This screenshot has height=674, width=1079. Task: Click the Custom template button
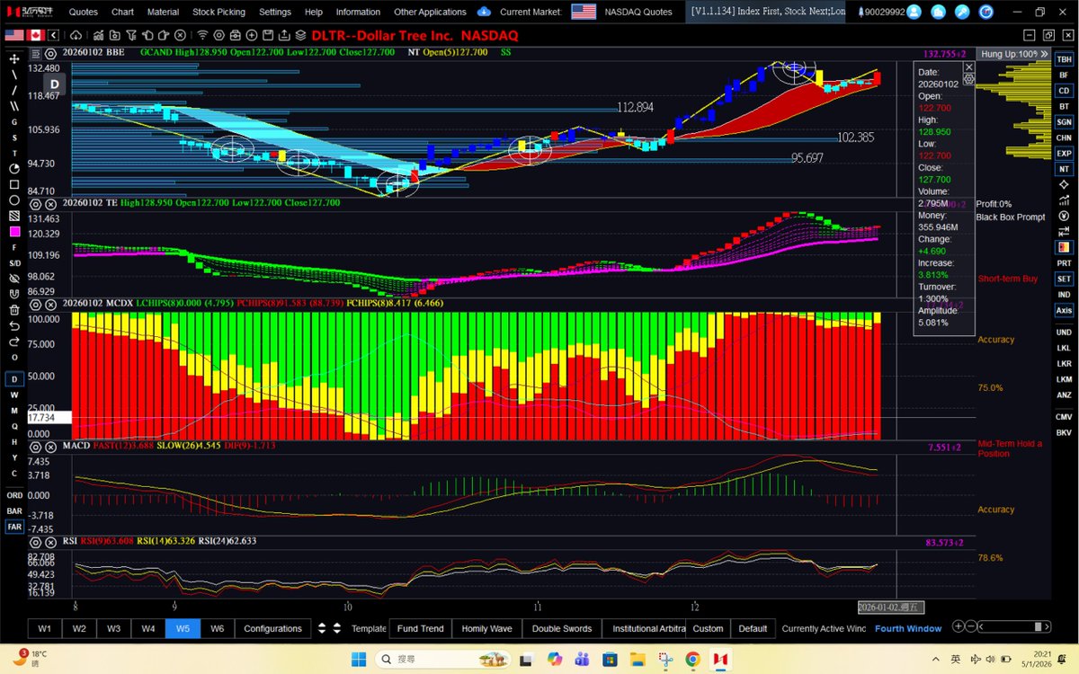click(708, 628)
